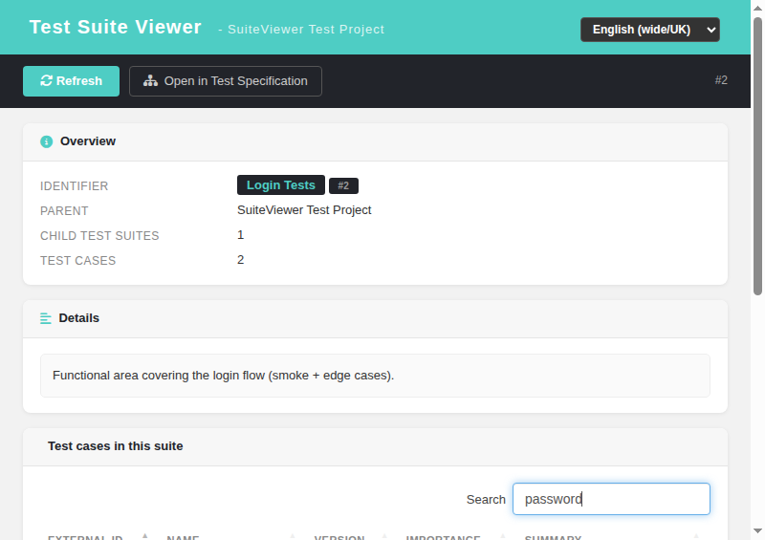Click the #2 badge beside Login Tests

tap(343, 185)
